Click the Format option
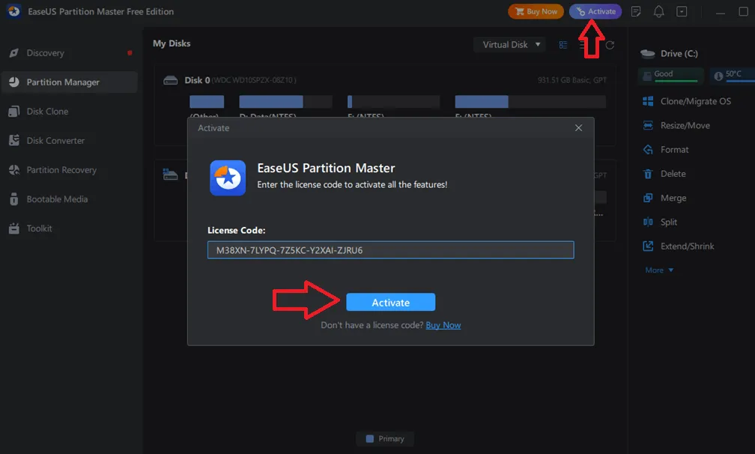The image size is (755, 454). pyautogui.click(x=674, y=150)
